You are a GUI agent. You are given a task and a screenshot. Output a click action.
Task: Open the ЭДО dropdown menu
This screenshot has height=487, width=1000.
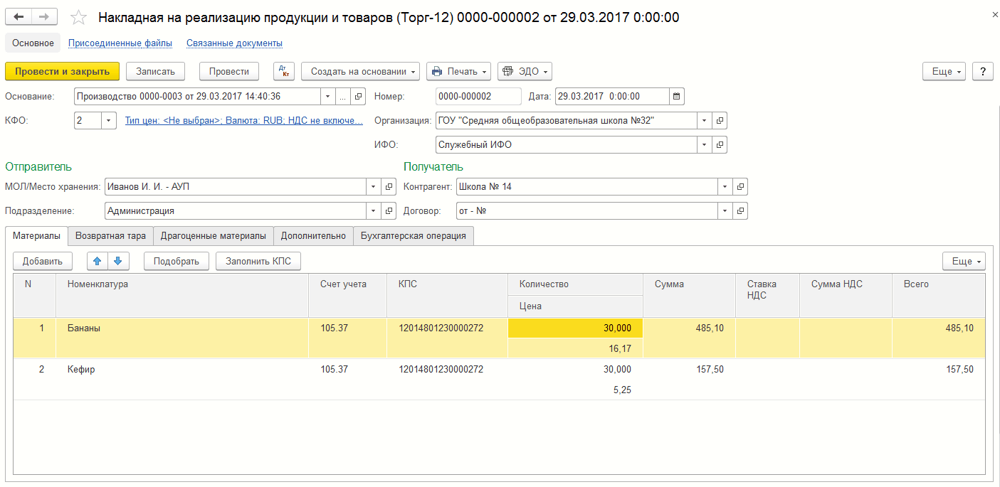(x=525, y=71)
